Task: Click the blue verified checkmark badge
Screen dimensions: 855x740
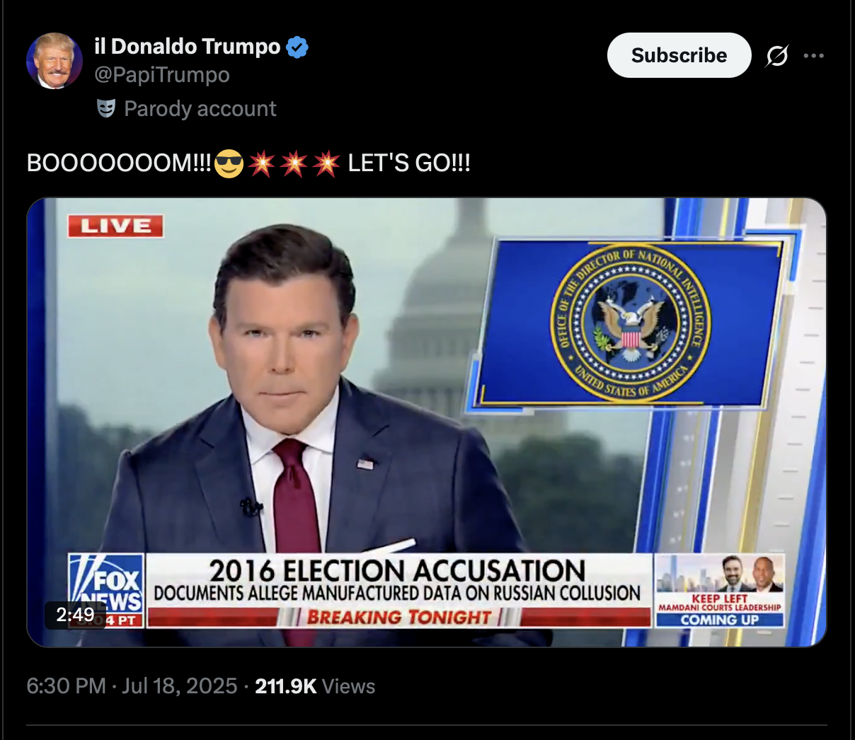Action: point(297,47)
